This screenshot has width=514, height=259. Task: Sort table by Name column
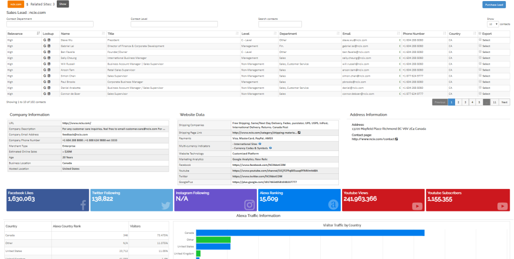click(x=83, y=34)
